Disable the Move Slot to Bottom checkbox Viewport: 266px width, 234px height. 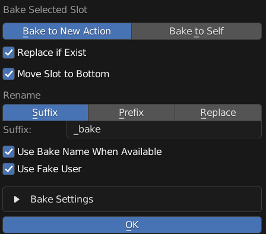[9, 74]
